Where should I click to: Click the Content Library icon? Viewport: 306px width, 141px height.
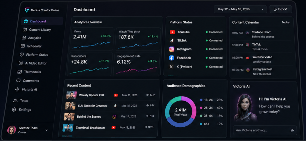[x=25, y=30]
